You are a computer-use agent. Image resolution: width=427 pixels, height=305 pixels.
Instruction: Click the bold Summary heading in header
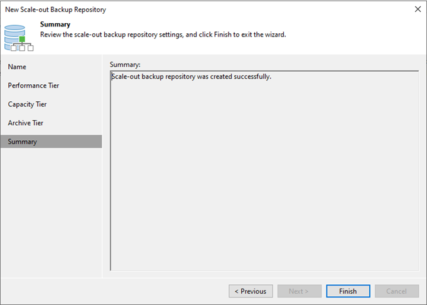click(55, 25)
